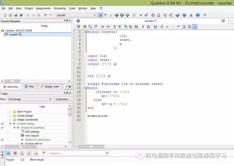This screenshot has width=234, height=166.
Task: Click Tasks panel vertical scrollbar down arrow
Action: coord(70,142)
